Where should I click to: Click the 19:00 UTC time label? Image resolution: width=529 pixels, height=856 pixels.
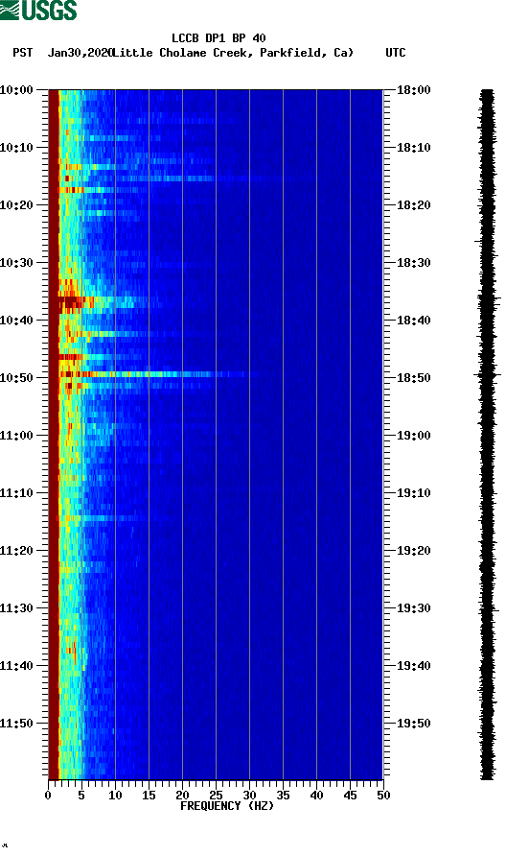click(414, 436)
